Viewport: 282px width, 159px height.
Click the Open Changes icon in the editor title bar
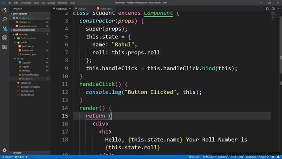pos(267,9)
